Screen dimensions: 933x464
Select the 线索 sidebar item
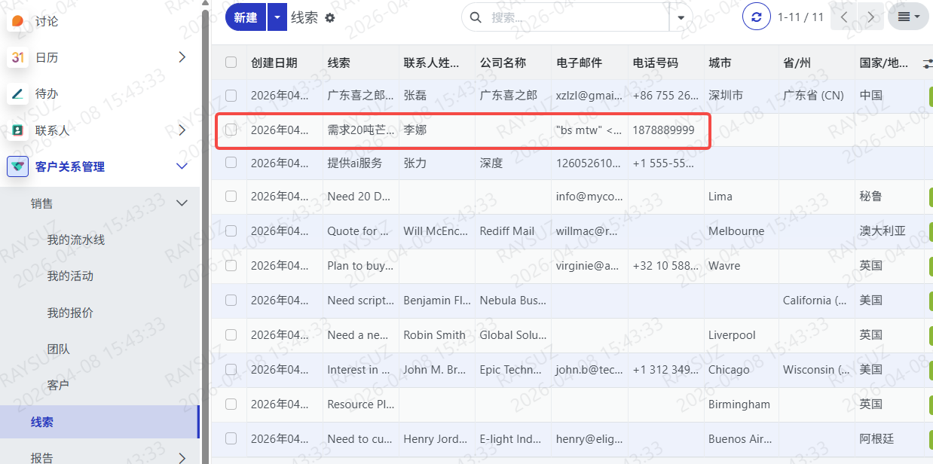99,422
